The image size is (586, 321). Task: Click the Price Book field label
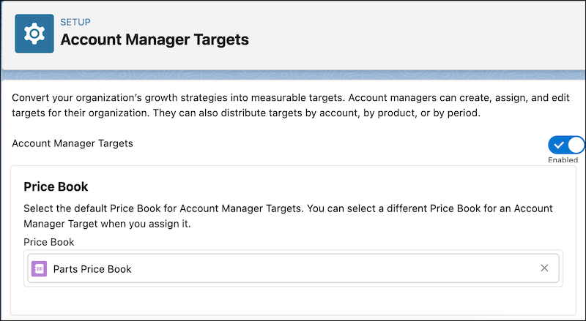coord(49,242)
